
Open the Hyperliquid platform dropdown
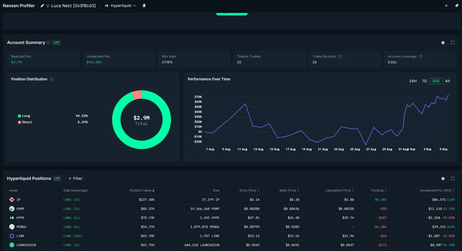click(x=120, y=6)
